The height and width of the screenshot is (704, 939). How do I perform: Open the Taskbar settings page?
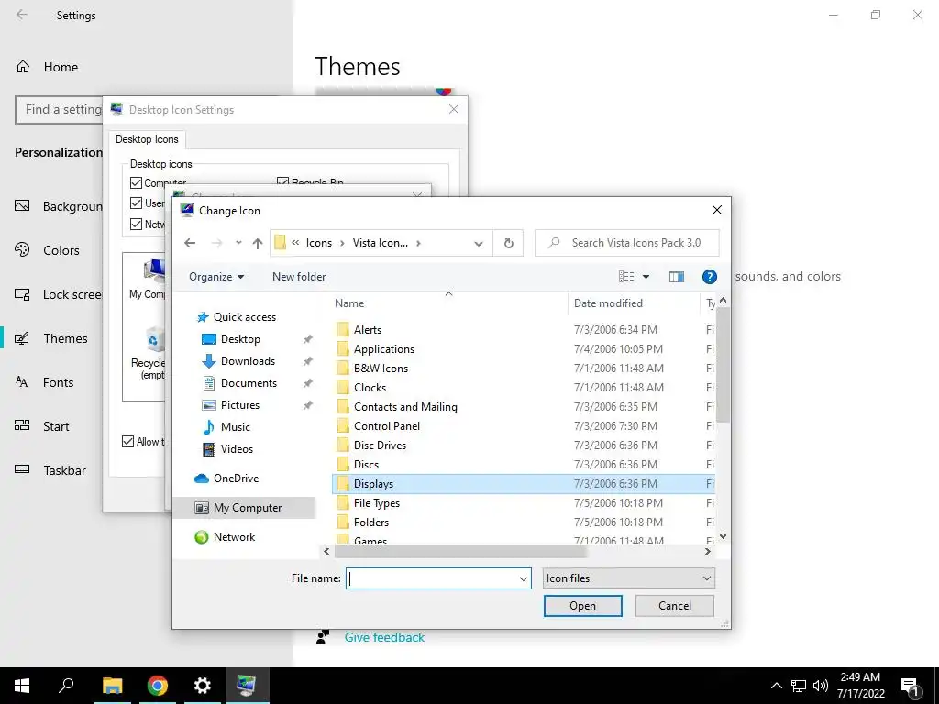(x=64, y=470)
